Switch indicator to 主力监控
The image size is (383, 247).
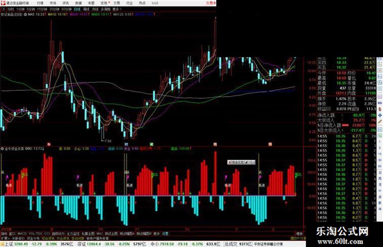click(x=73, y=234)
